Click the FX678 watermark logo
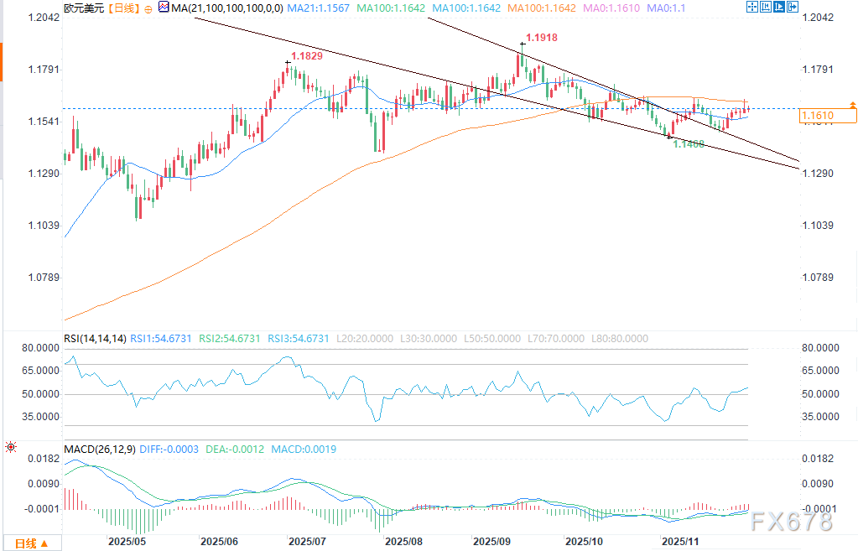 (x=793, y=522)
